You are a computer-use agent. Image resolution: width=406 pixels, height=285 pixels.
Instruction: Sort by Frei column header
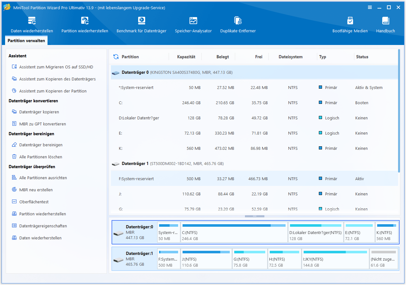click(x=259, y=57)
